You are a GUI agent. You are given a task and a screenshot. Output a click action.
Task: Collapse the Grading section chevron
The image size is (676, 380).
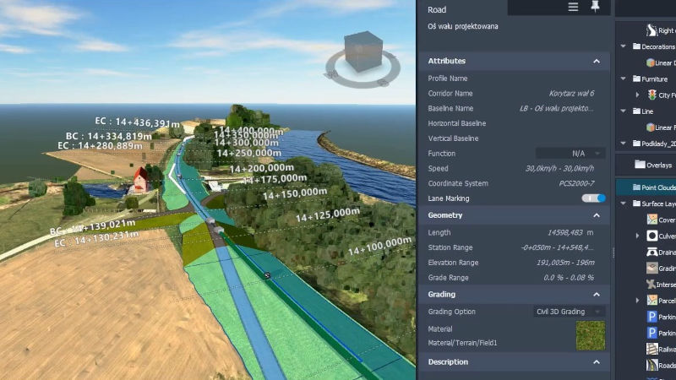click(597, 295)
